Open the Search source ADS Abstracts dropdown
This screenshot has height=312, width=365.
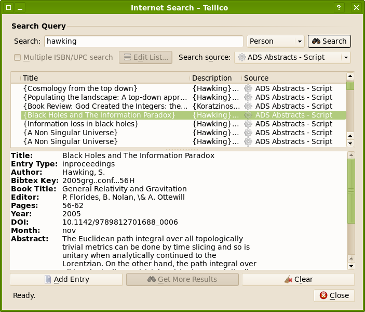(292, 57)
